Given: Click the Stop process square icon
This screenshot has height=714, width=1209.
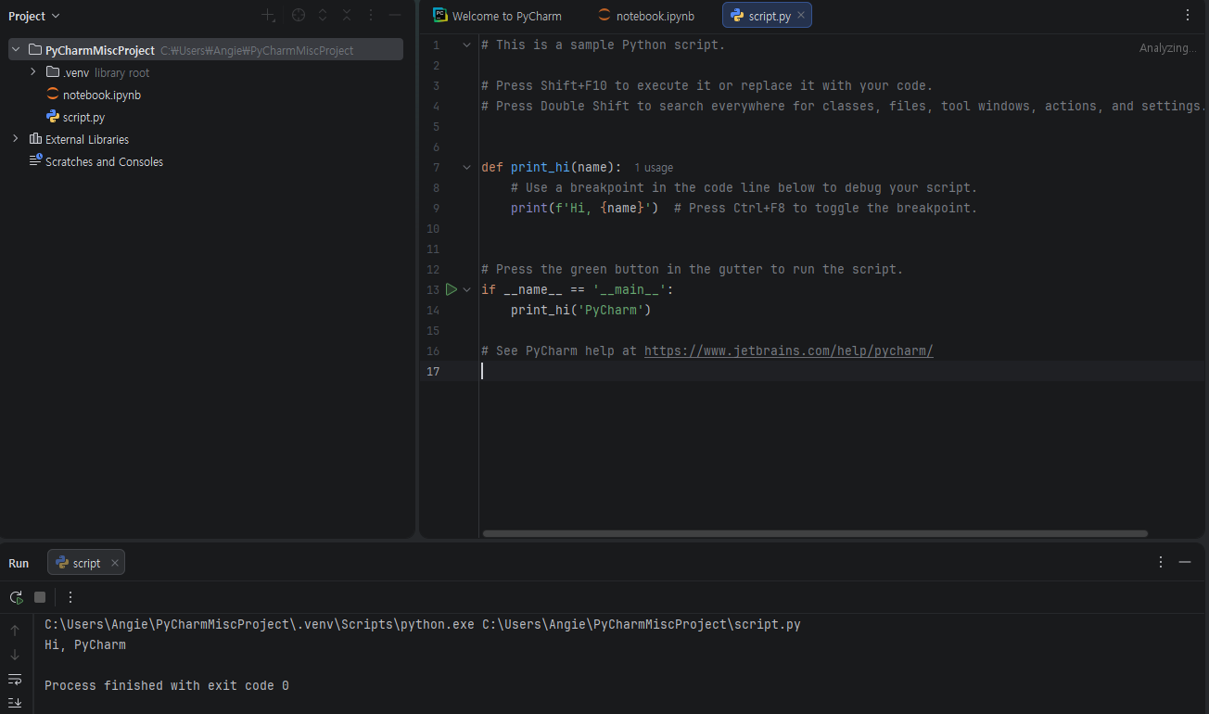Looking at the screenshot, I should click(40, 597).
